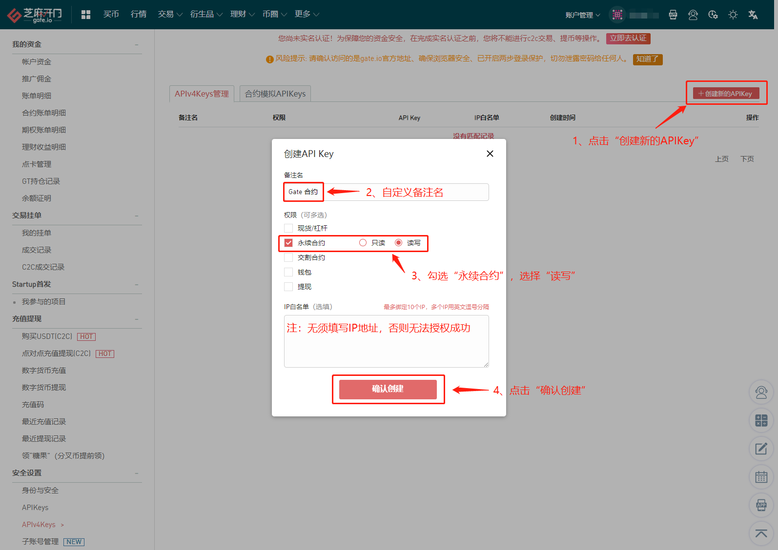Click the IP白名单 text area

387,341
